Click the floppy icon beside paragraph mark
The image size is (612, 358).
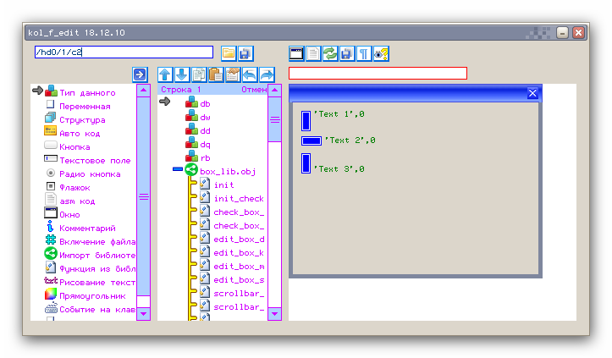[346, 53]
